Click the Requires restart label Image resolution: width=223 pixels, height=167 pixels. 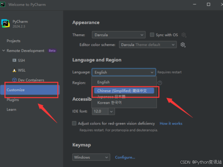point(169,72)
